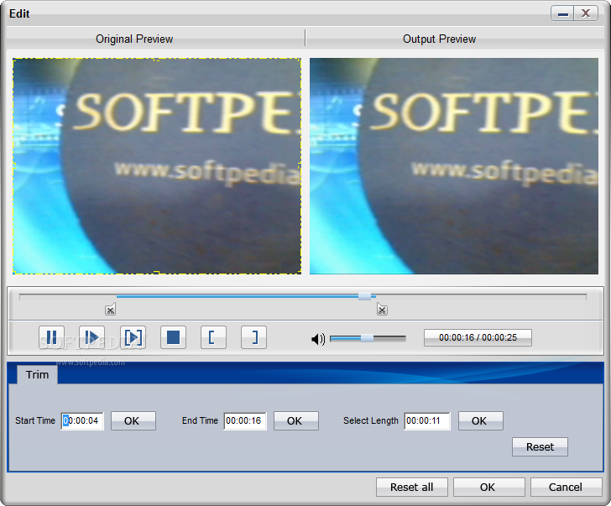Minimize the Edit window
This screenshot has width=611, height=506.
pyautogui.click(x=562, y=13)
